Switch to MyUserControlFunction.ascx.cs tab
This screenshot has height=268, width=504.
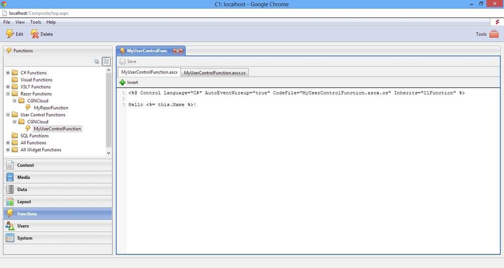click(x=215, y=73)
